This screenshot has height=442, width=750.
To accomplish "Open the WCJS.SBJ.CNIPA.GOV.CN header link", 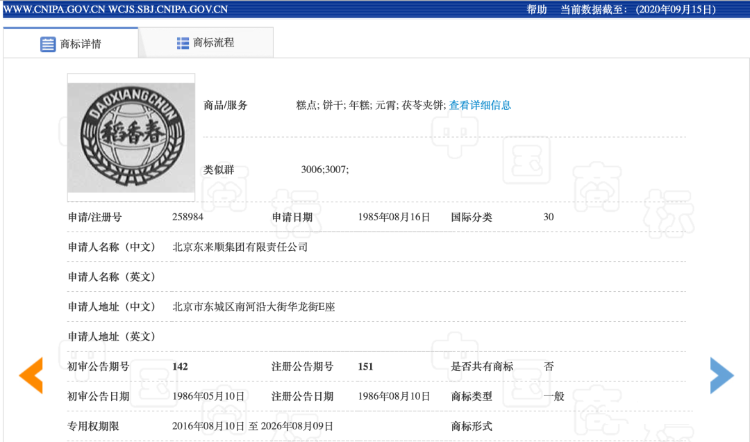I will click(x=167, y=9).
